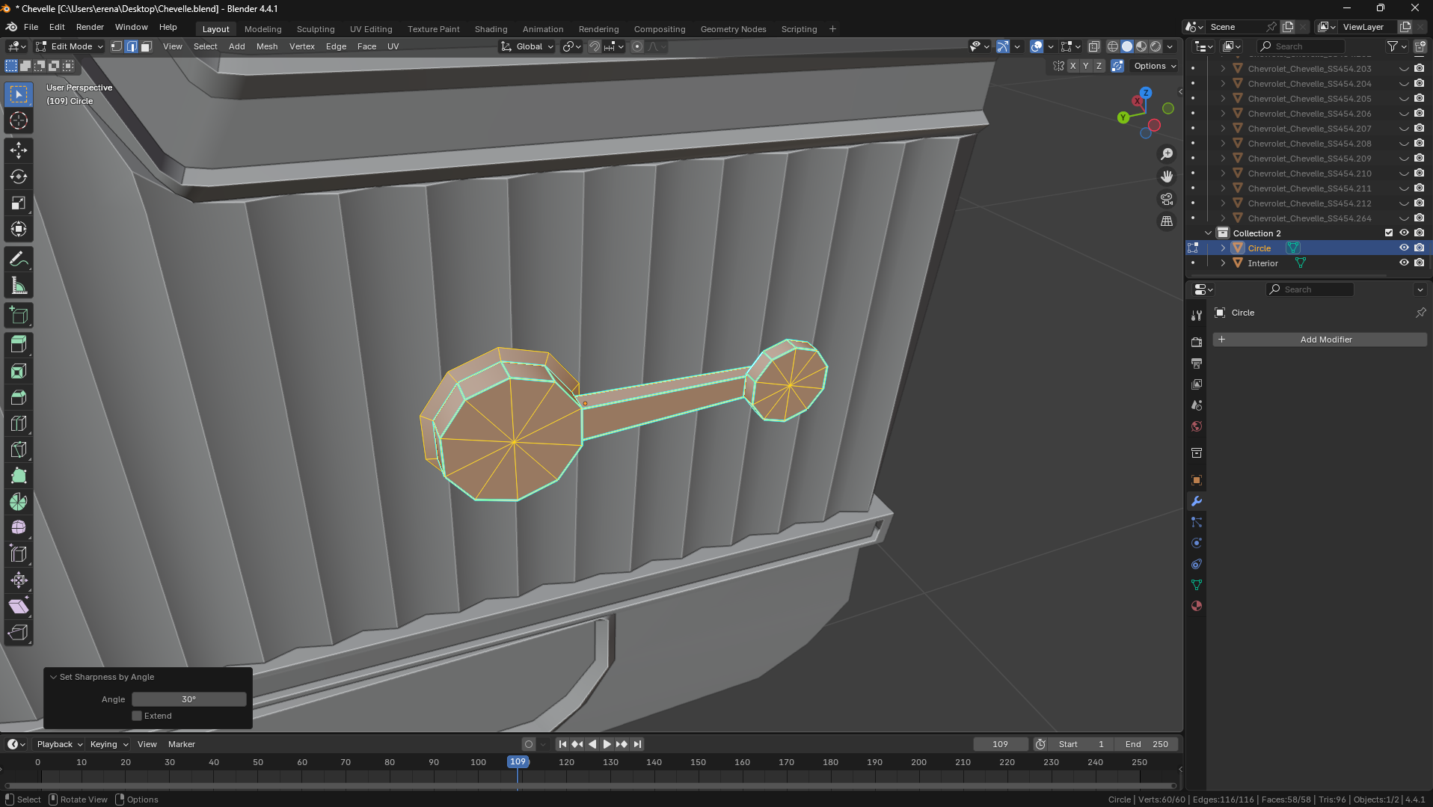Open the Material properties tab icon

coord(1197,606)
